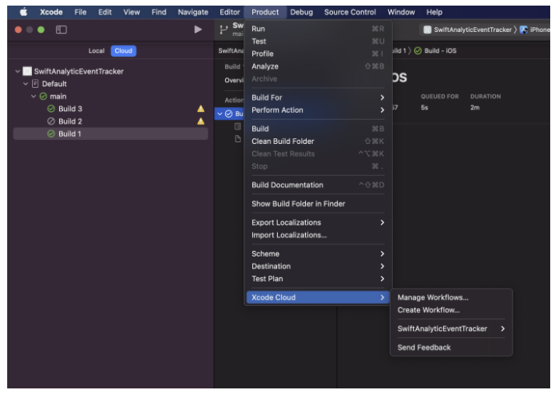
Task: Click SwiftAnalyticEventTracker project icon in sidebar
Action: tap(27, 71)
